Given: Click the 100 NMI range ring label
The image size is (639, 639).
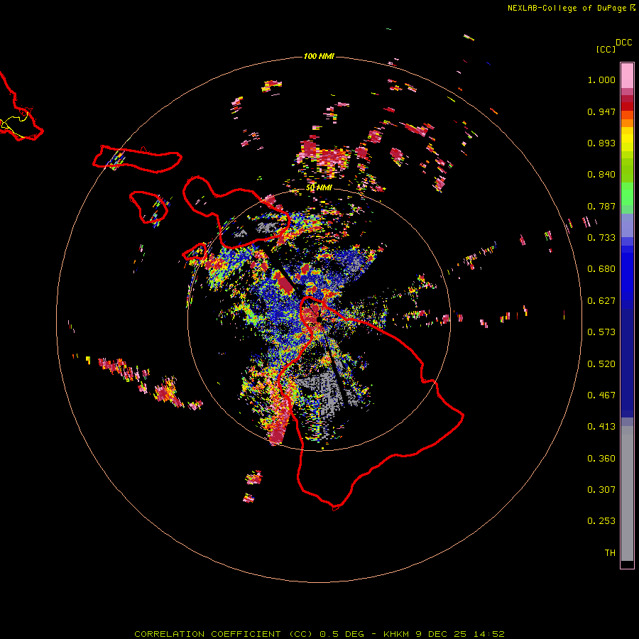Looking at the screenshot, I should click(319, 56).
